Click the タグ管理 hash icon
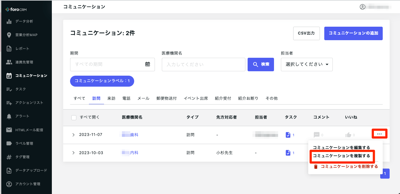This screenshot has width=400, height=194. (x=9, y=157)
